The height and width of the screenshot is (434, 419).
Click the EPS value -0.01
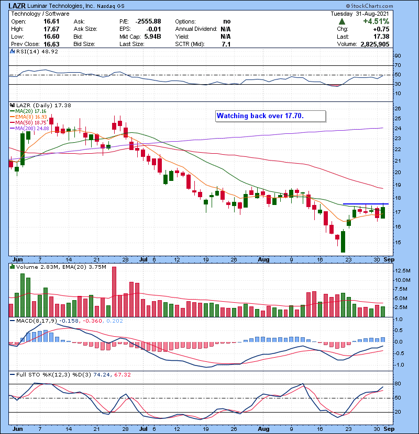[155, 29]
